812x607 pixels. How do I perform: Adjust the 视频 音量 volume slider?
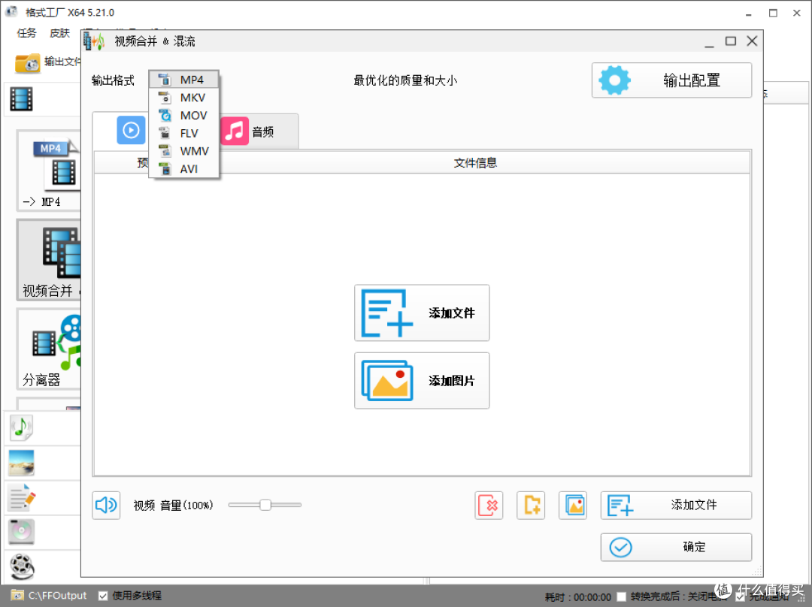(x=265, y=505)
